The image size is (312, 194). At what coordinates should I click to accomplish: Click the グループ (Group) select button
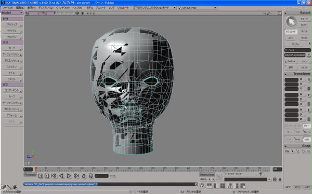[x=304, y=19]
